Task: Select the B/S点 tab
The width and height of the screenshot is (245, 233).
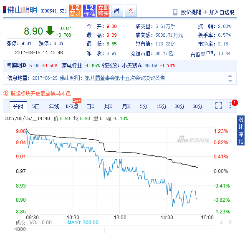Action: tap(72, 106)
